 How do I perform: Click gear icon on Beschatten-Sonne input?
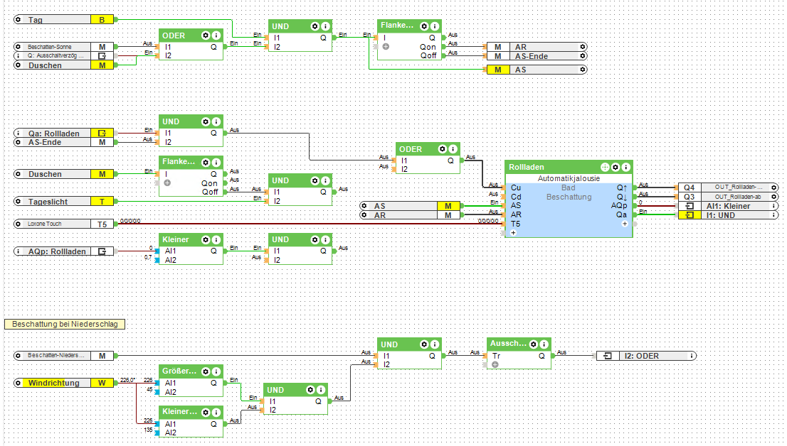18,47
